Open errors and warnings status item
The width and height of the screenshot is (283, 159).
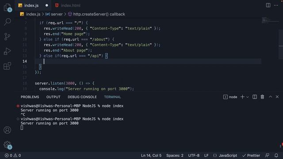[13, 155]
